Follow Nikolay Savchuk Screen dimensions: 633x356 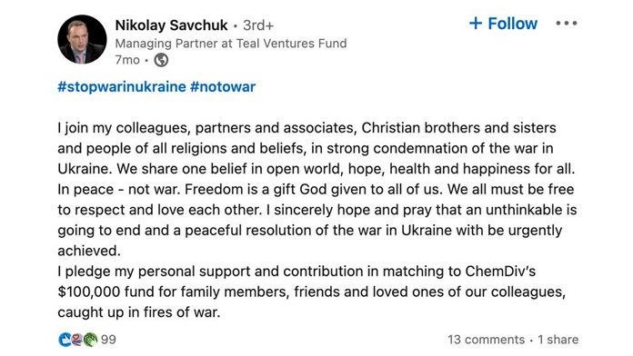[x=503, y=24]
